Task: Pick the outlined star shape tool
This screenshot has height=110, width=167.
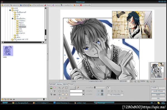Action: click(x=60, y=95)
